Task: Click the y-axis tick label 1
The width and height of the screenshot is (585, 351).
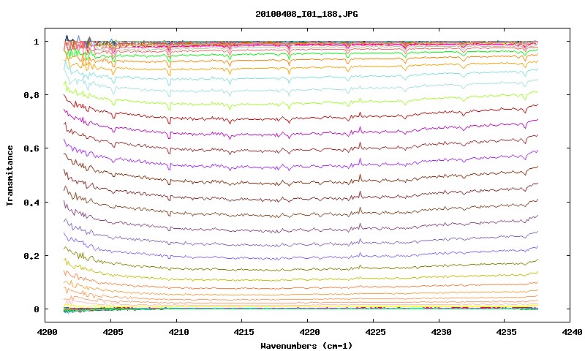Action: click(36, 42)
